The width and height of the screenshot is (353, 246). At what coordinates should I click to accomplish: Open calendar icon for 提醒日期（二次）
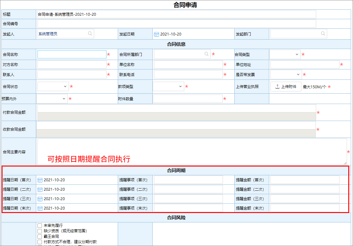point(40,189)
